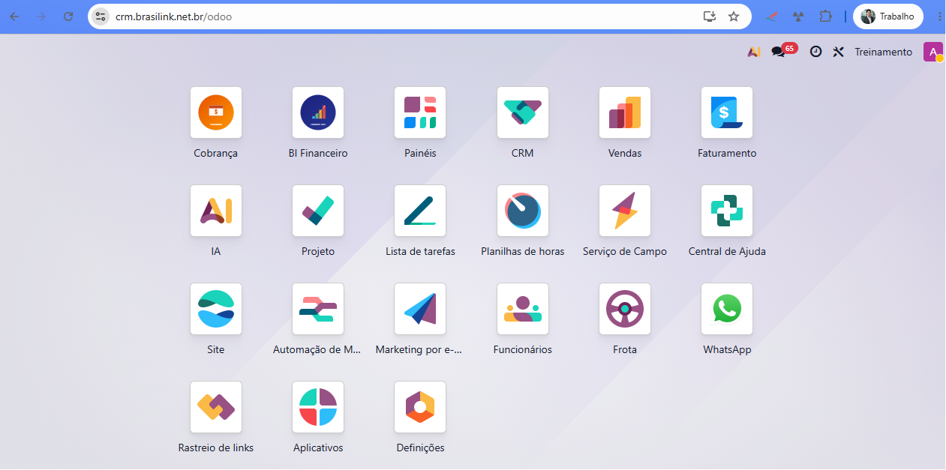Bookmark this page with the star
This screenshot has width=946, height=470.
734,16
